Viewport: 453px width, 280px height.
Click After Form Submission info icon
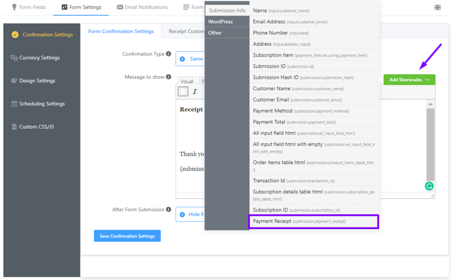click(169, 210)
